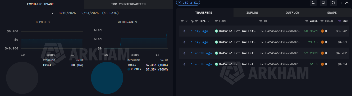This screenshot has width=352, height=96.
Task: Open the TOKEN column filter
Action: pos(322,21)
